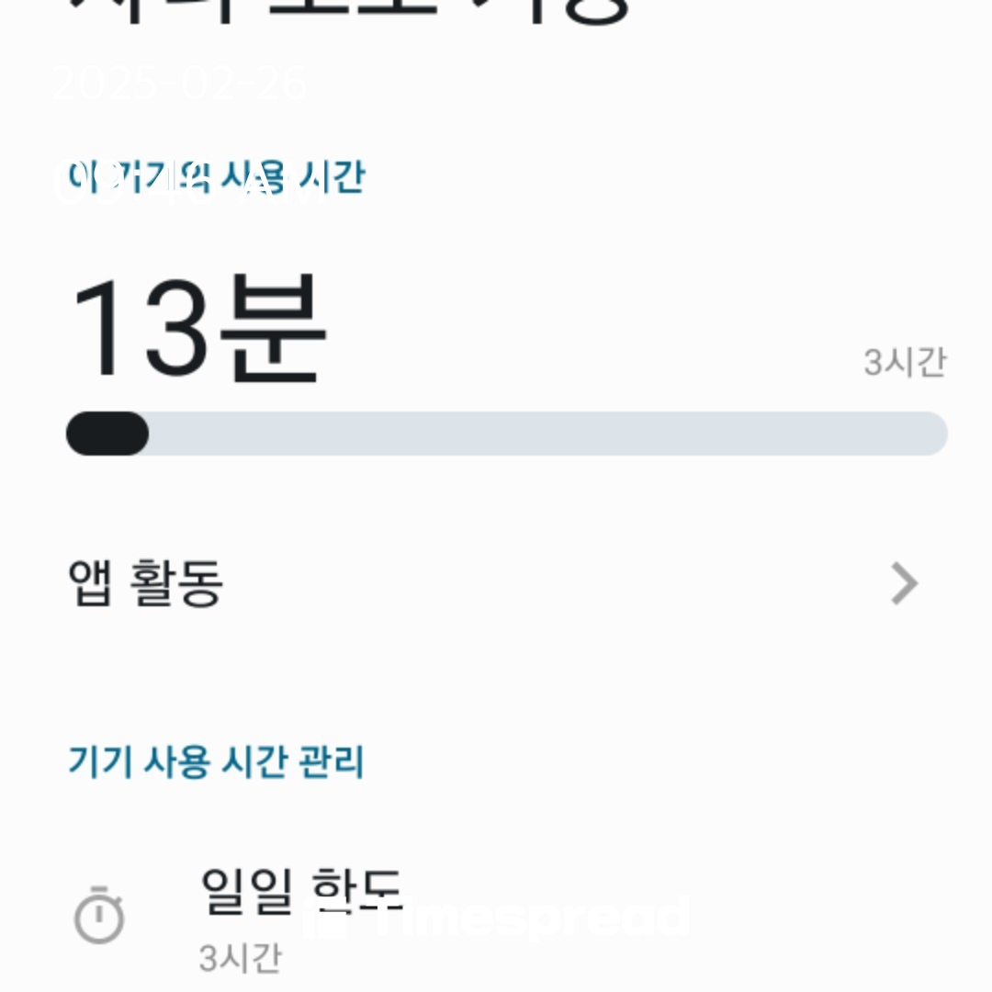Image resolution: width=992 pixels, height=992 pixels.
Task: Click the empty gray part of usage bar
Action: point(547,434)
